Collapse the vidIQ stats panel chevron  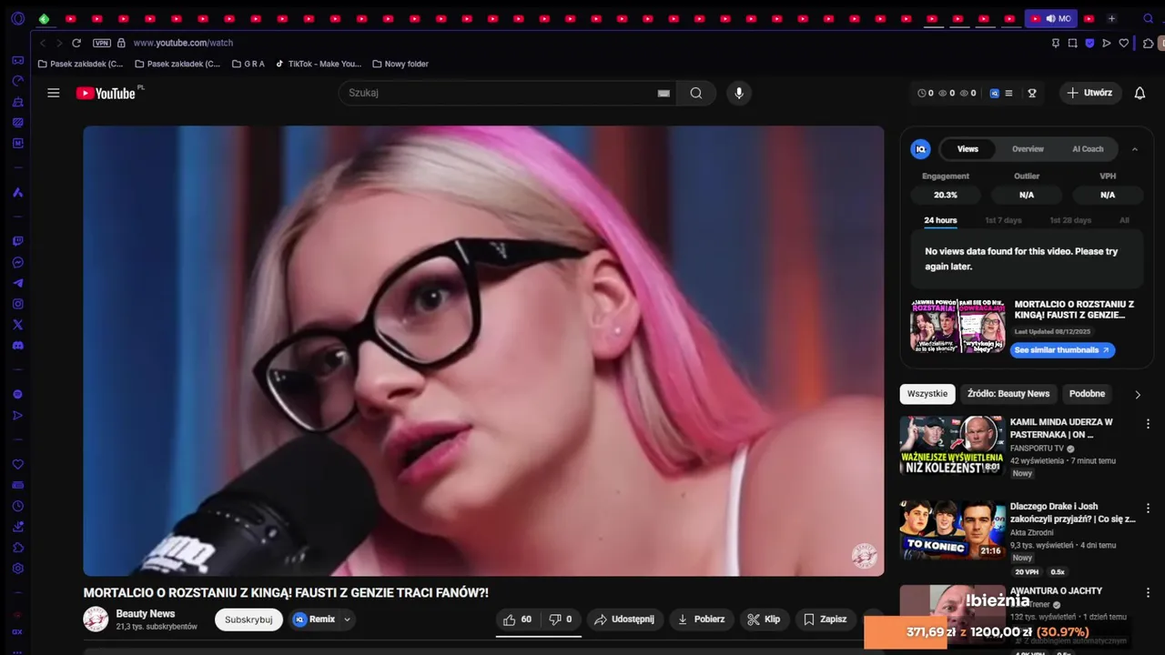[x=1135, y=149]
